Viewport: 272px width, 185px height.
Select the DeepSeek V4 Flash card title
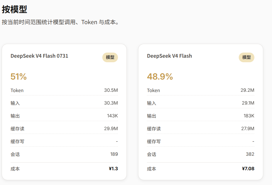169,56
